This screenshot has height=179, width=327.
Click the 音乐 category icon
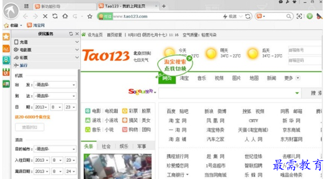pos(88,130)
